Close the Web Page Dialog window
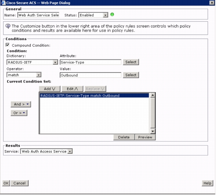The image size is (216, 195). (212, 3)
